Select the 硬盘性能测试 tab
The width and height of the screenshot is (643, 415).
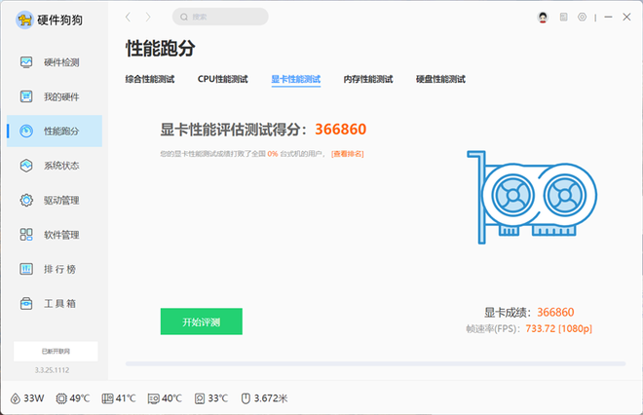440,79
